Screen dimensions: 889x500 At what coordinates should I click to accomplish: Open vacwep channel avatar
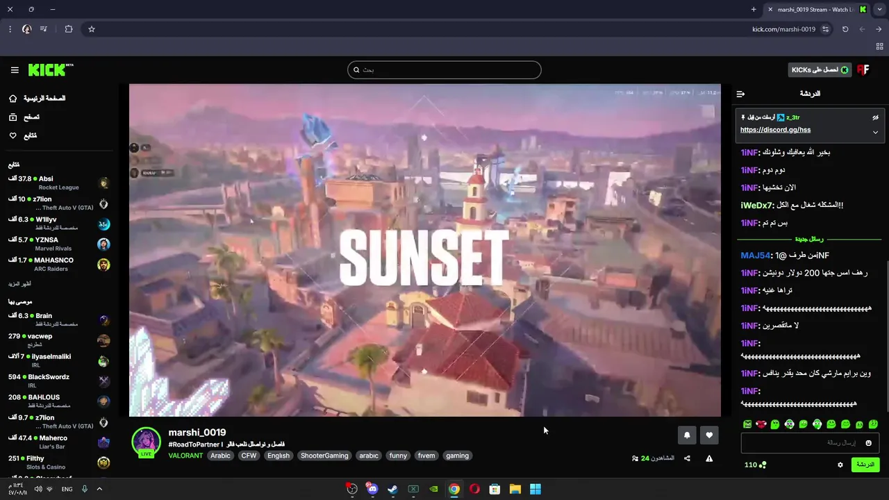103,340
